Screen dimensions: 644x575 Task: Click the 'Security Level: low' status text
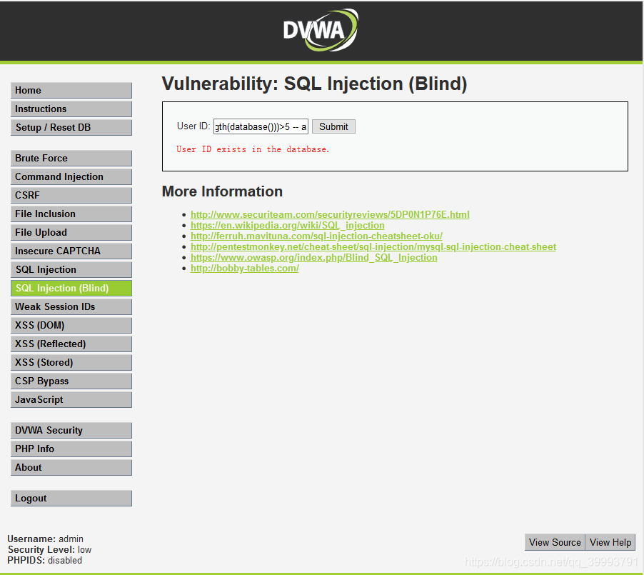pos(49,549)
